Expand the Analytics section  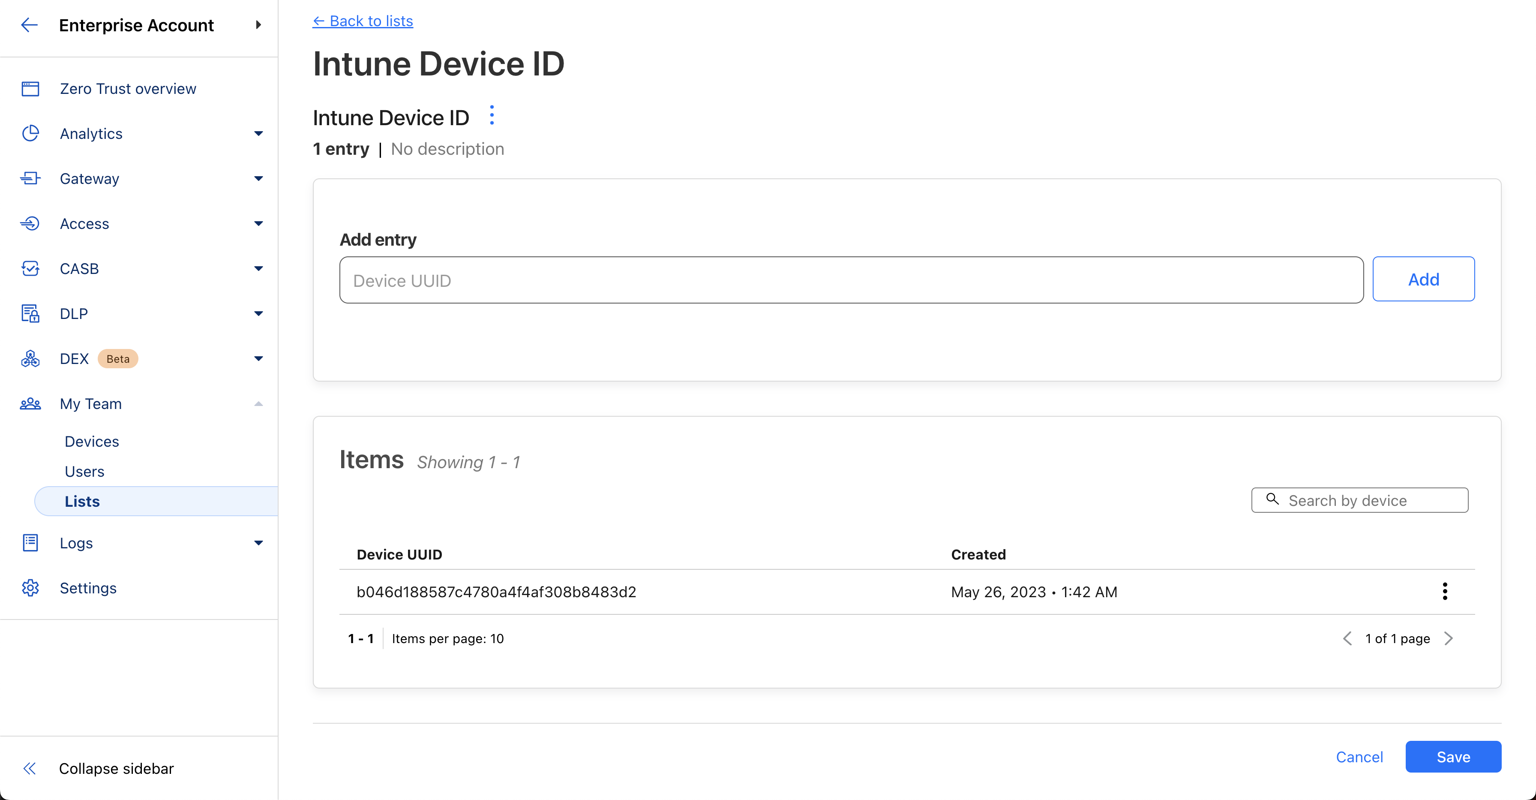click(x=258, y=134)
